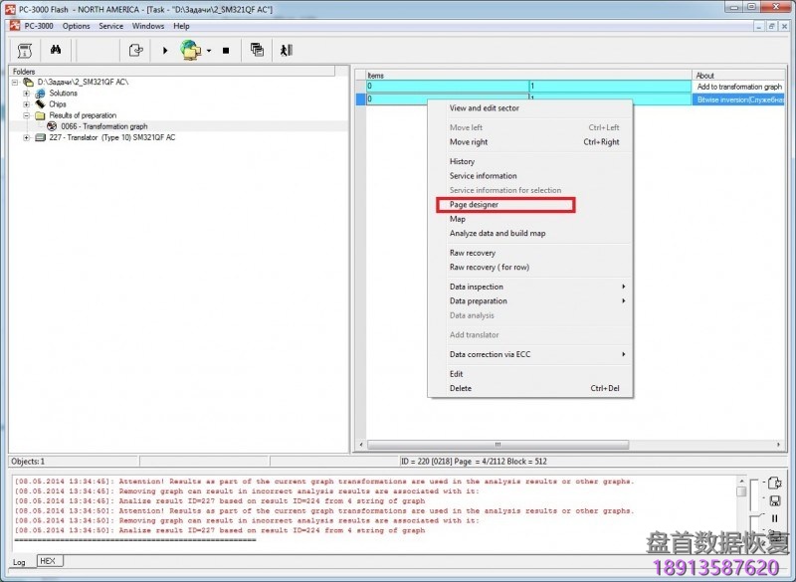Expand the Solutions tree node
This screenshot has height=582, width=796.
point(27,93)
